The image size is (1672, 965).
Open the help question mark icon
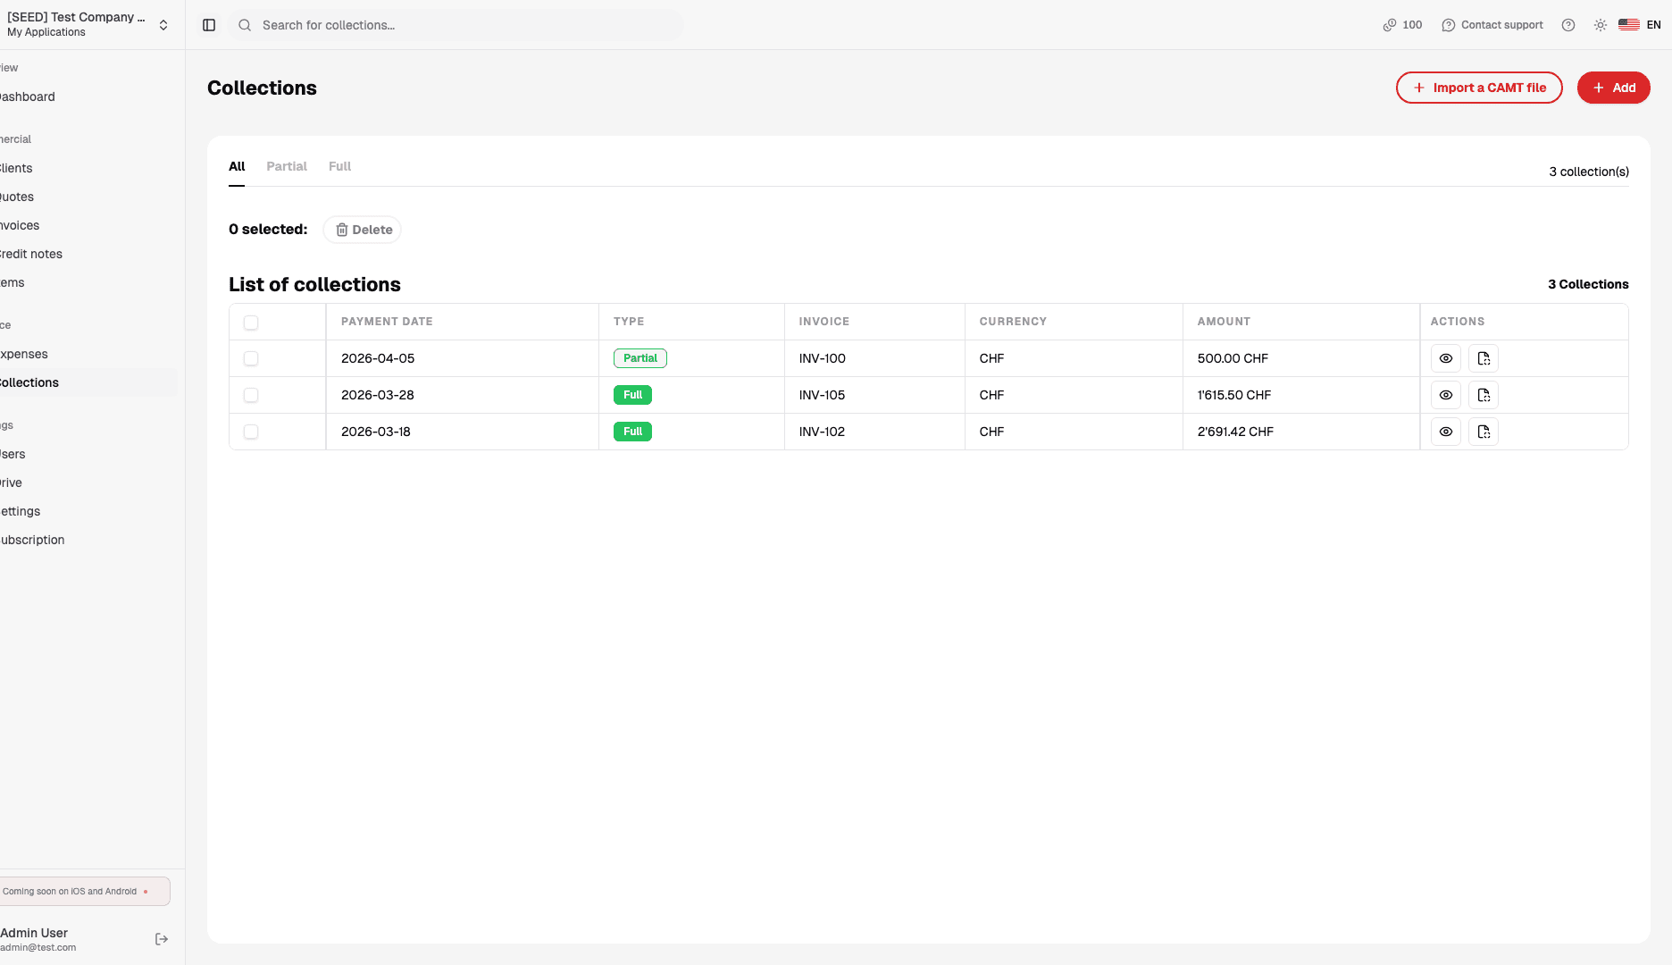click(x=1567, y=24)
